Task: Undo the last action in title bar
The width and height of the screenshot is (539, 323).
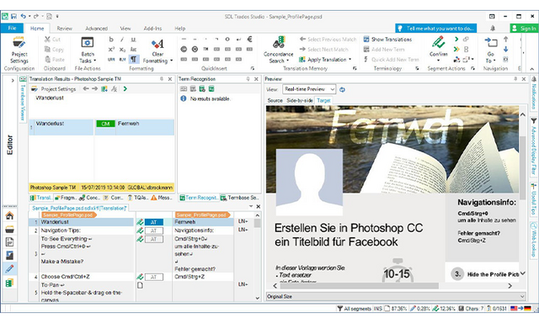Action: pyautogui.click(x=23, y=16)
